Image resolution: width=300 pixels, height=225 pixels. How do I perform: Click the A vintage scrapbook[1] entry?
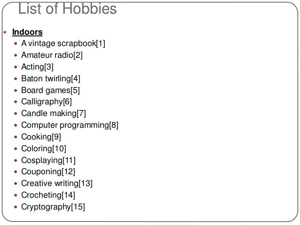coord(63,43)
